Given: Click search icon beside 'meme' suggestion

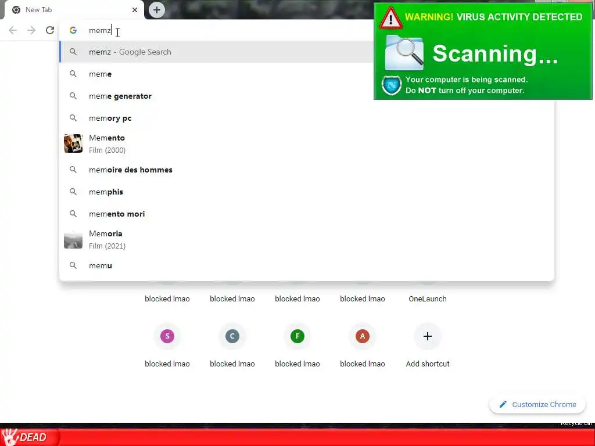Looking at the screenshot, I should click(73, 74).
